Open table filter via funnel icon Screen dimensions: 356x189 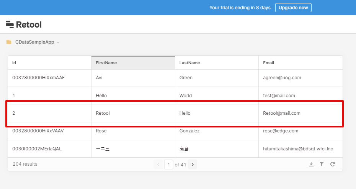pos(322,164)
